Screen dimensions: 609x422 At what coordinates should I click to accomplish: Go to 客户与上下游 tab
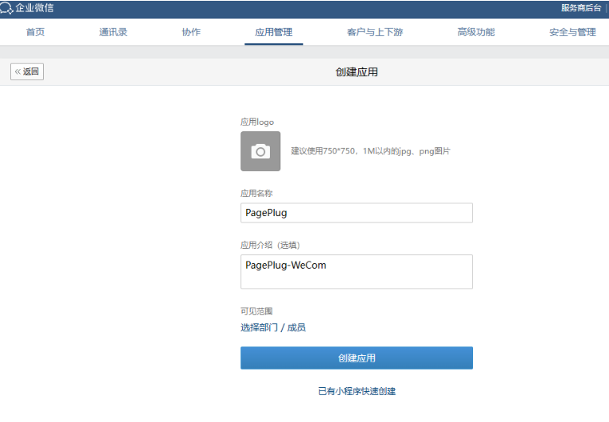(375, 33)
